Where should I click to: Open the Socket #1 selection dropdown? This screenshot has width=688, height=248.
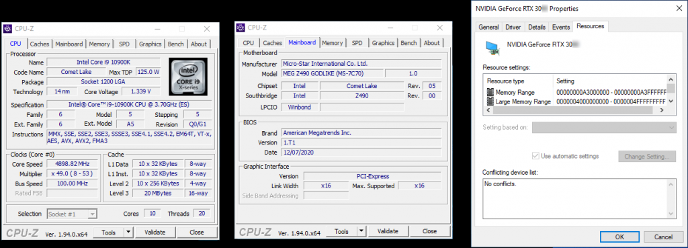(92, 214)
